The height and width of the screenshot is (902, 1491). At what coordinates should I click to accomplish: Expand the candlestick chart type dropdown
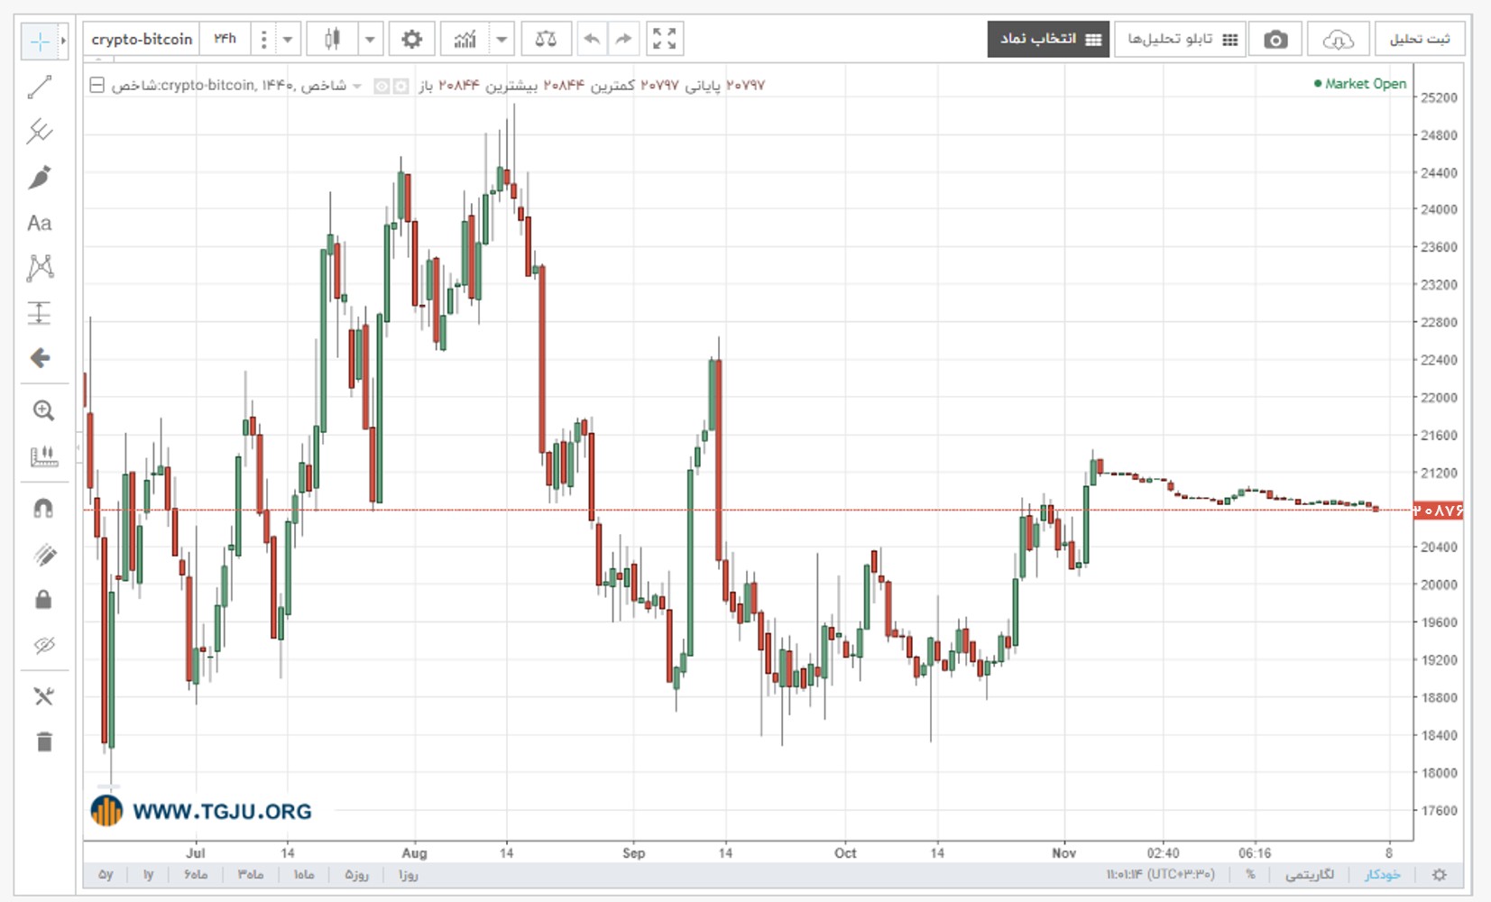pos(370,39)
